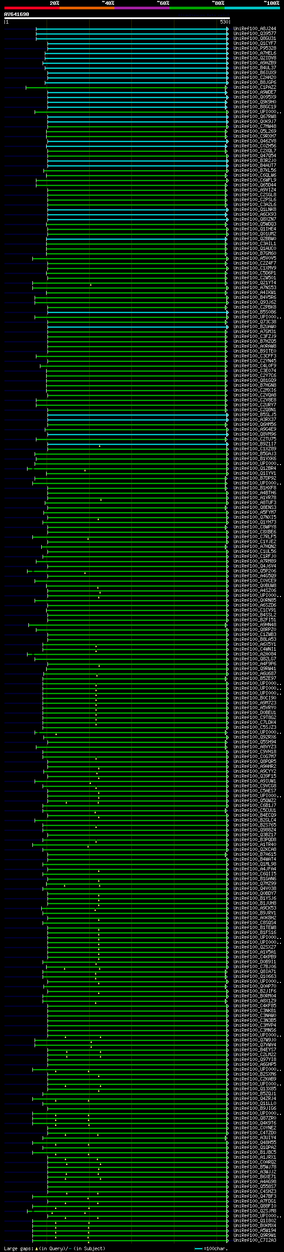Open hit UniRef100_Q5L269
The width and height of the screenshot is (284, 1252).
tap(255, 131)
